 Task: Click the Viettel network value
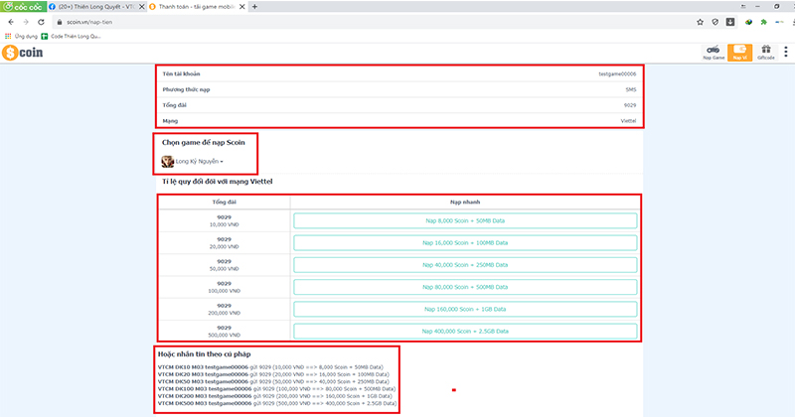[628, 121]
